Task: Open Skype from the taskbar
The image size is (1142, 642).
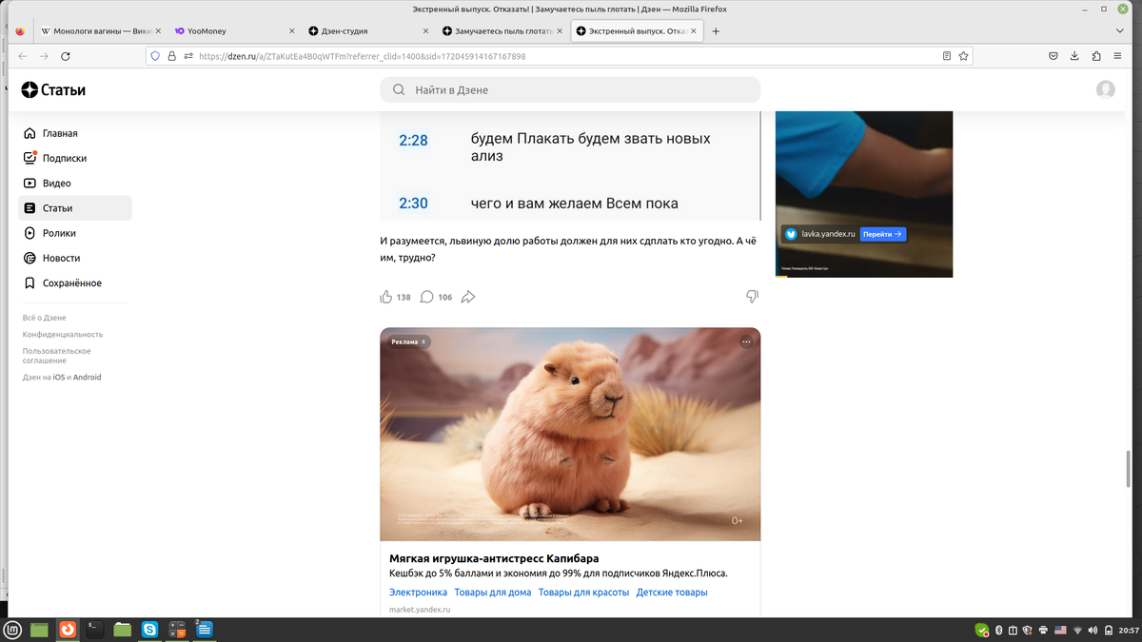Action: coord(149,629)
